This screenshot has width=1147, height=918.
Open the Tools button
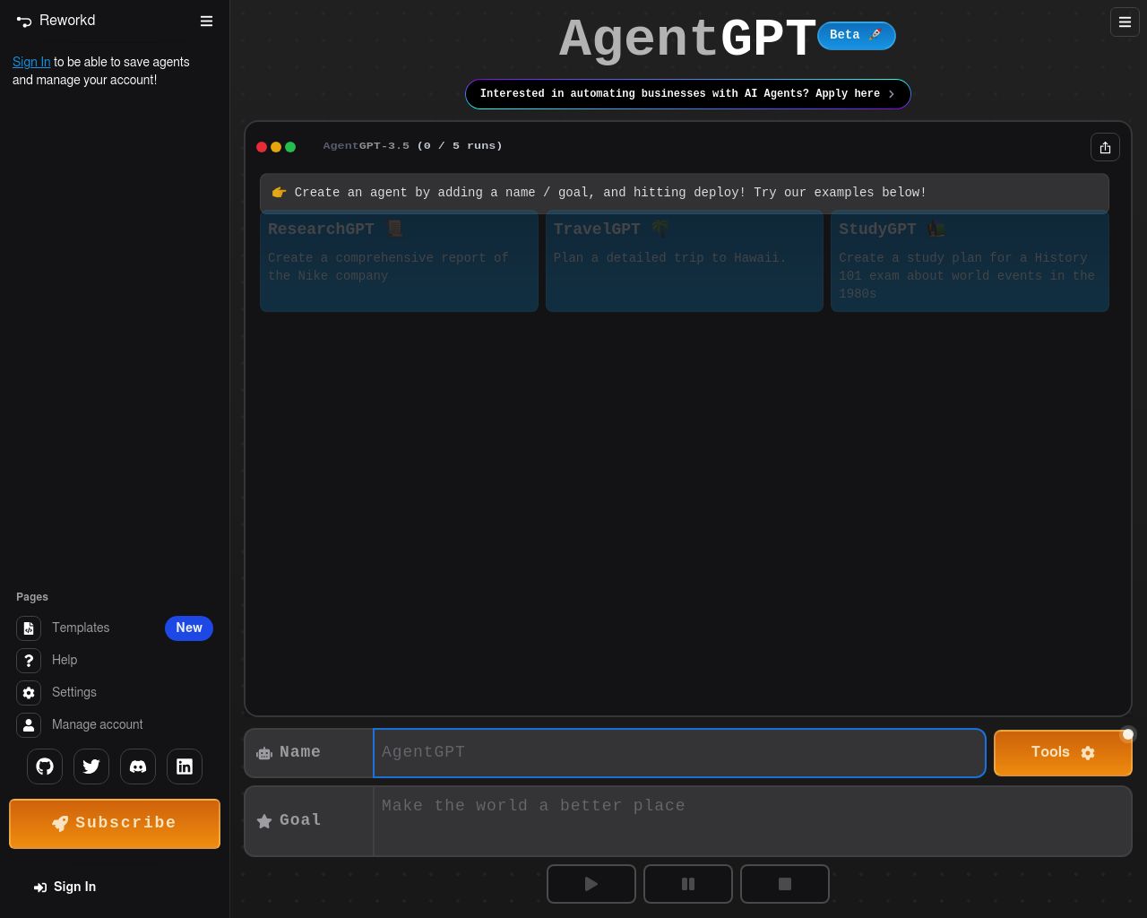point(1063,752)
